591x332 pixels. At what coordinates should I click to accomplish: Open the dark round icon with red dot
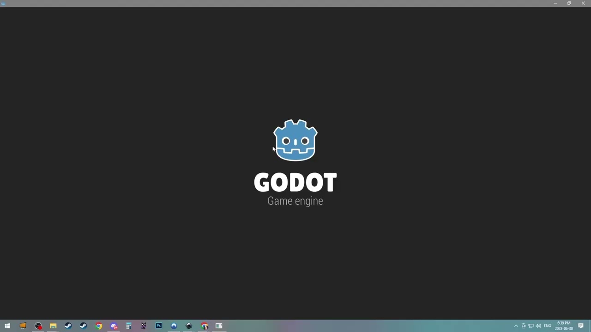(x=38, y=326)
